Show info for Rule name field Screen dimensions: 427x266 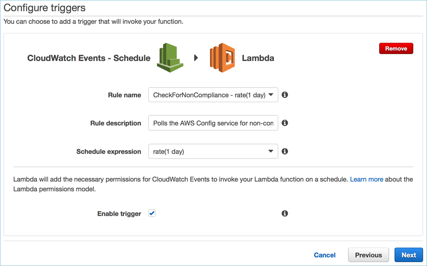click(285, 95)
